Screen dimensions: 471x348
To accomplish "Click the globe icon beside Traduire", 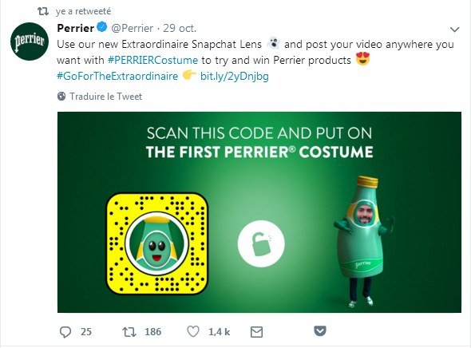I will (x=61, y=97).
